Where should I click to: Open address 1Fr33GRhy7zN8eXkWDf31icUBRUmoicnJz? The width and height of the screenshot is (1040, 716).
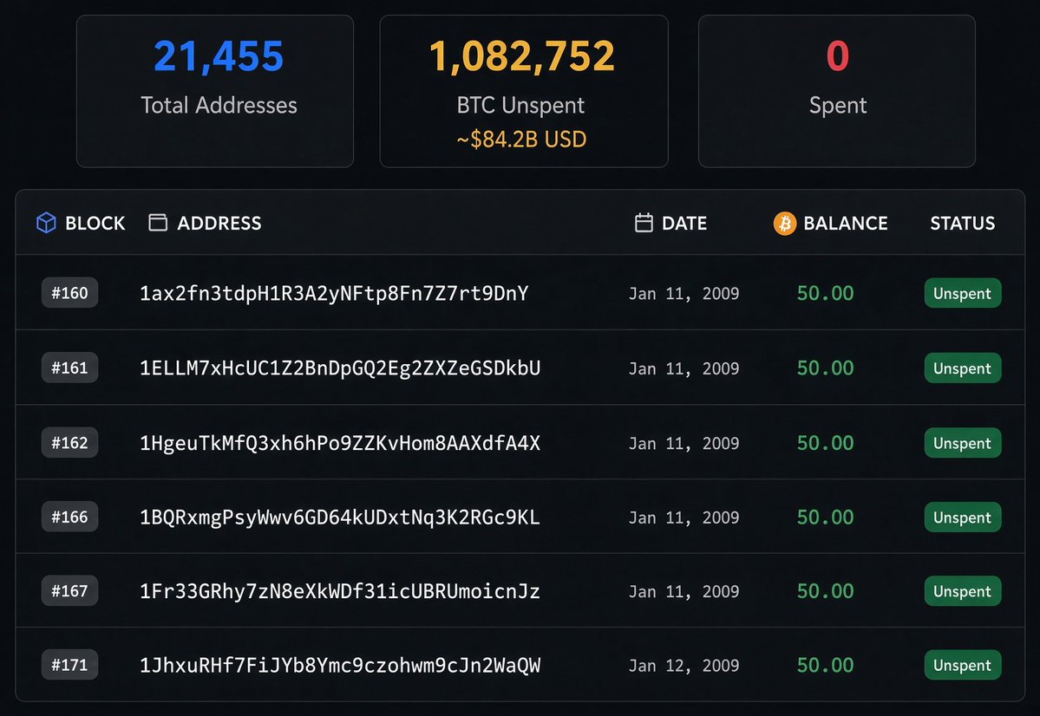coord(340,591)
